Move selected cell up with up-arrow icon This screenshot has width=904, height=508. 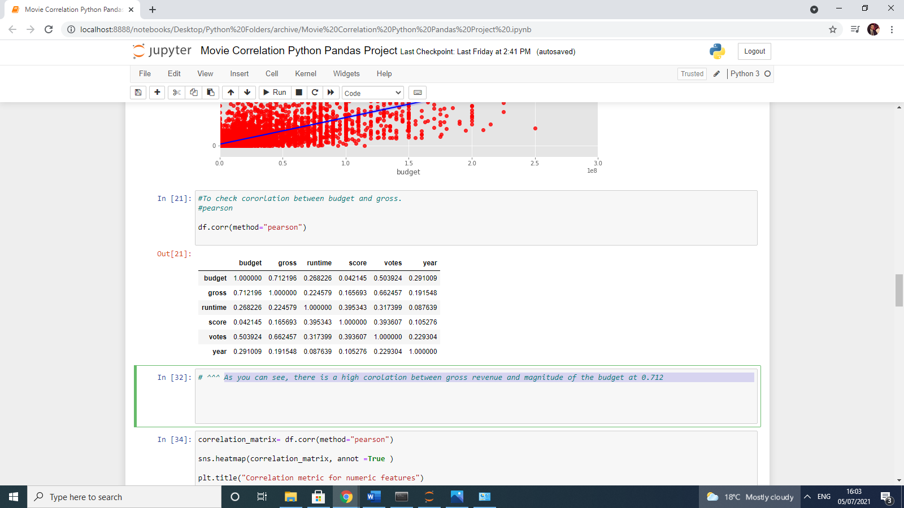click(x=231, y=92)
